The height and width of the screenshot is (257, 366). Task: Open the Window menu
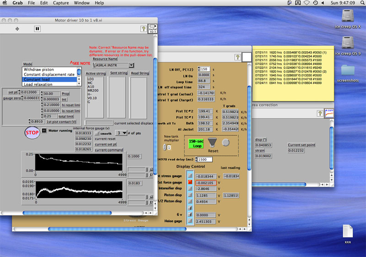point(81,3)
